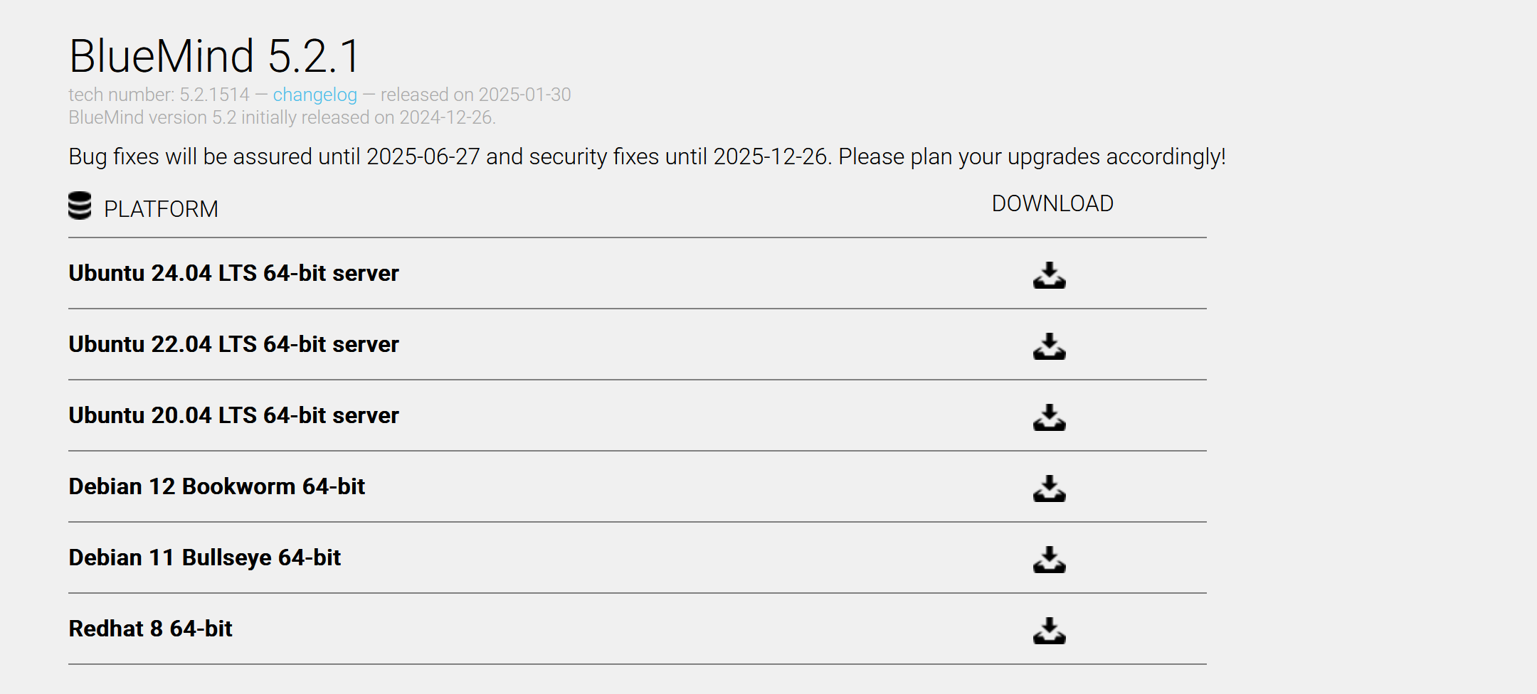
Task: Select the Debian 12 Bookworm row label
Action: 216,486
